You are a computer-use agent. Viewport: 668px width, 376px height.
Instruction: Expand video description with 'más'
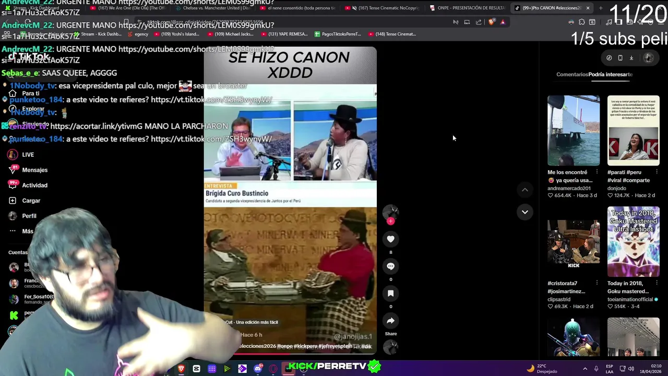pos(366,346)
